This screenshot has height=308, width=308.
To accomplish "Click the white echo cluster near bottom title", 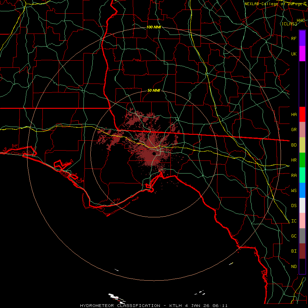I will pyautogui.click(x=117, y=298).
